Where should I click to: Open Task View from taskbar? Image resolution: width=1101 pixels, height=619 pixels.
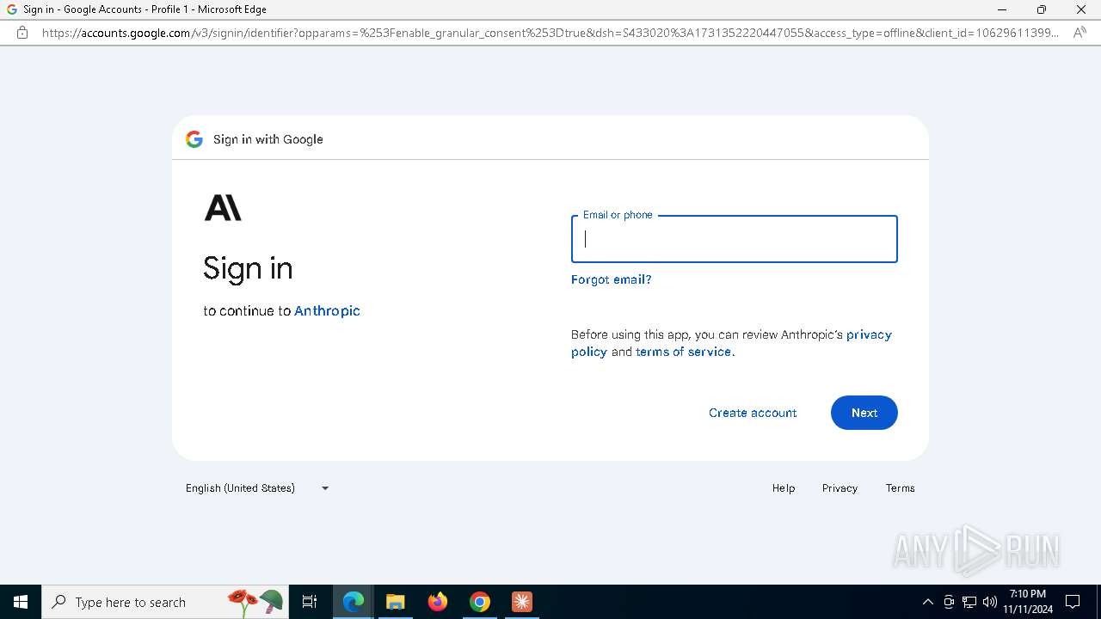click(310, 602)
